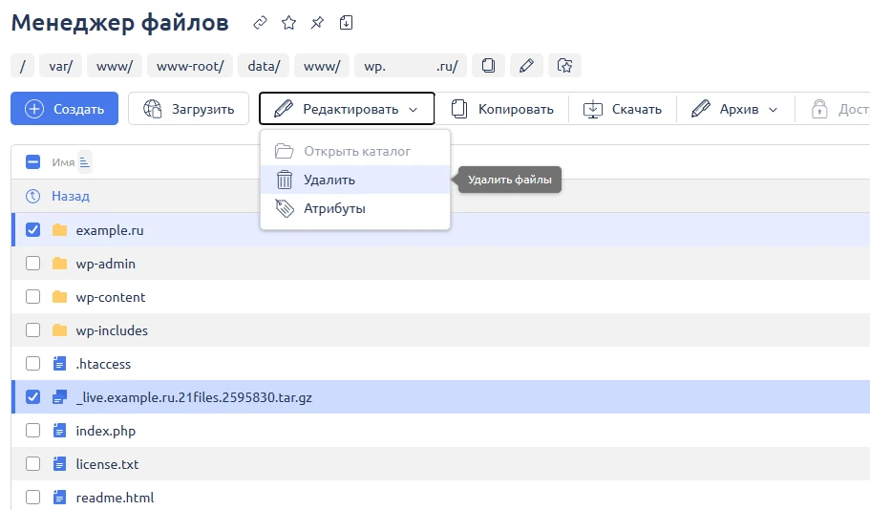Star the file manager page as favorite

288,22
